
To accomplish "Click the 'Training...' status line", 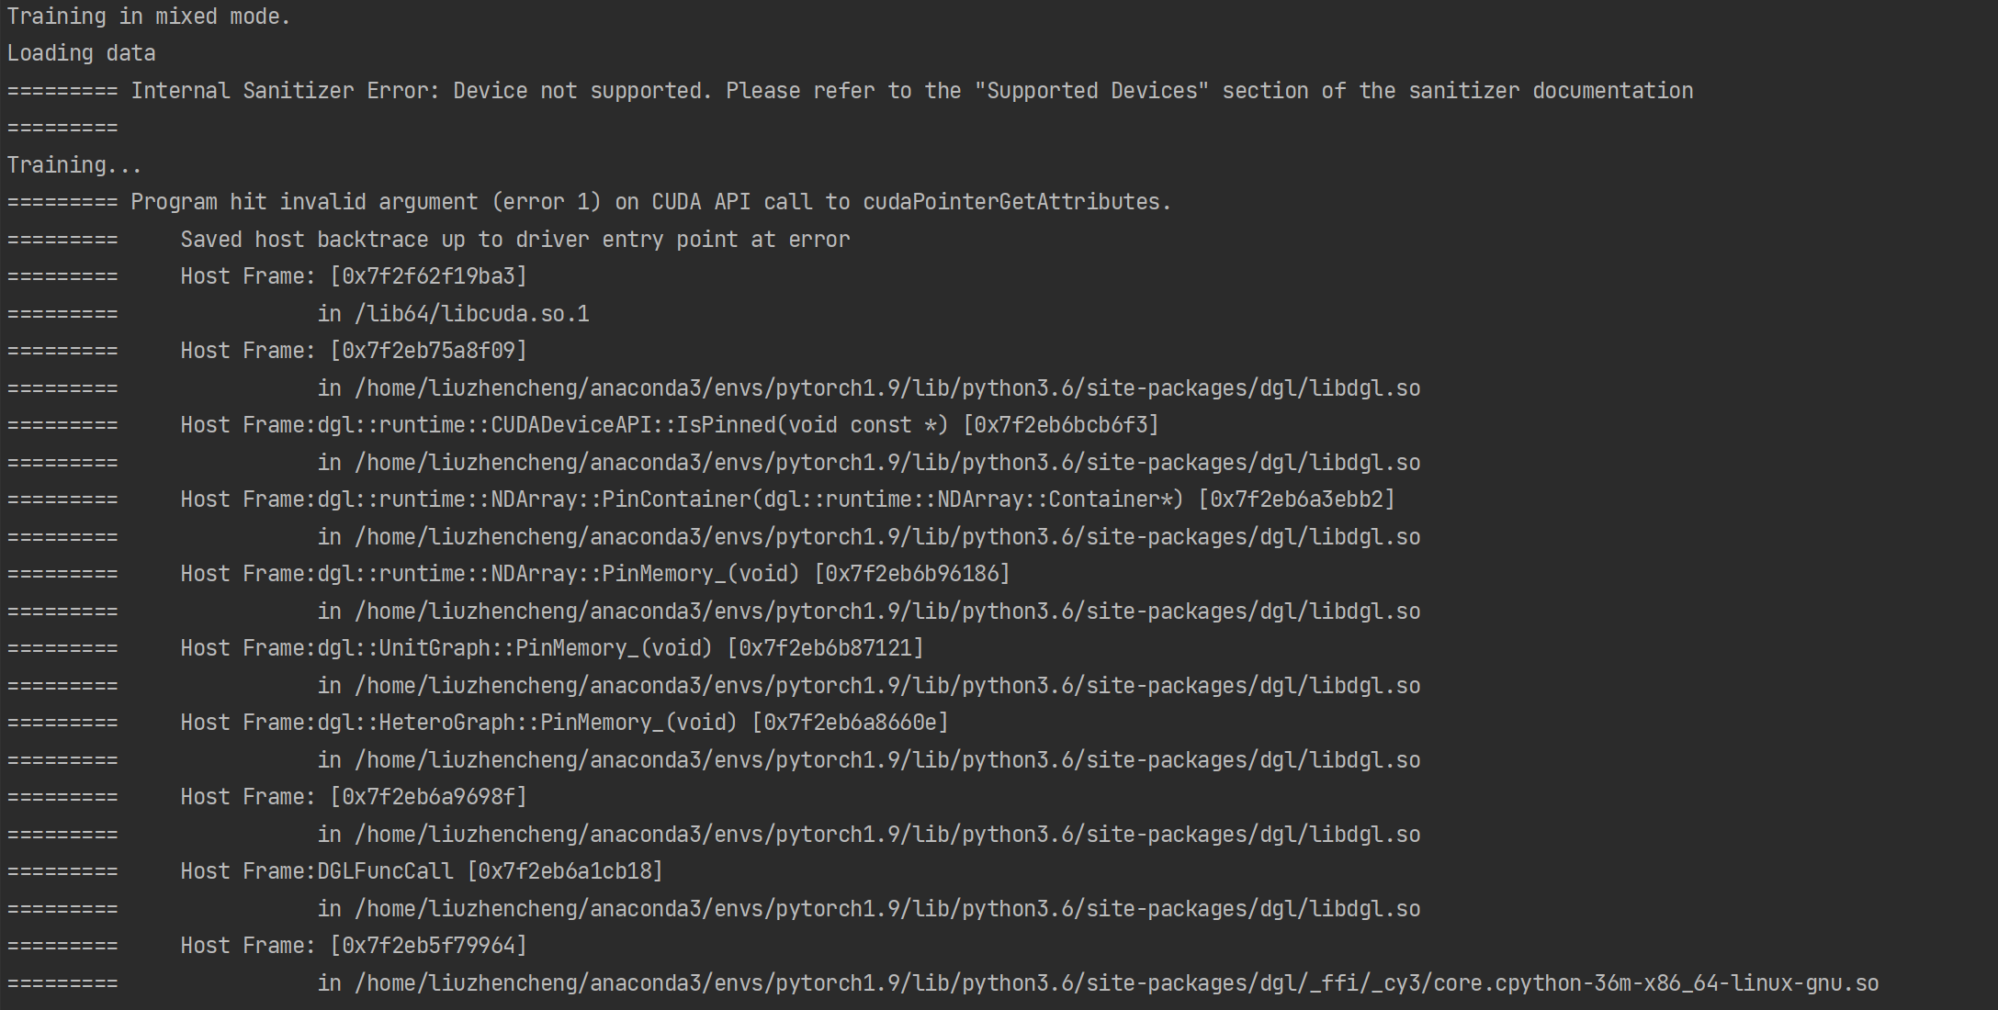I will point(73,164).
